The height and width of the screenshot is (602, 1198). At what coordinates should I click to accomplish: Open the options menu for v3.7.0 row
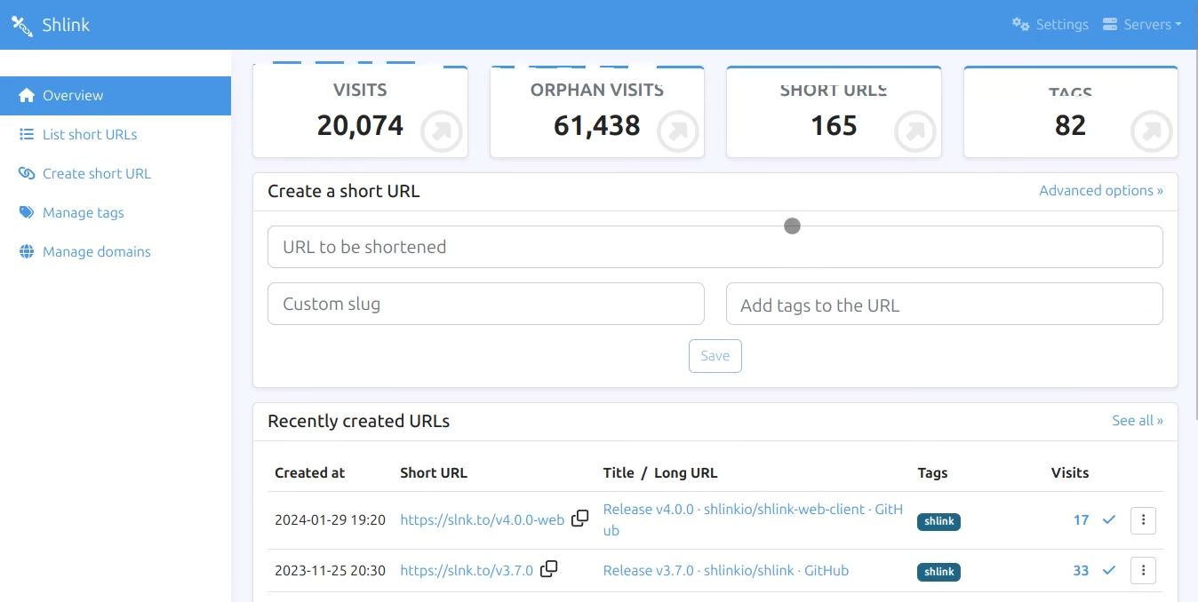pos(1143,571)
